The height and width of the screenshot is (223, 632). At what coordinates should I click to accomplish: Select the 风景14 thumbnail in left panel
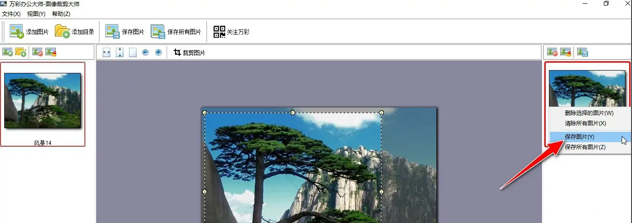(x=43, y=100)
